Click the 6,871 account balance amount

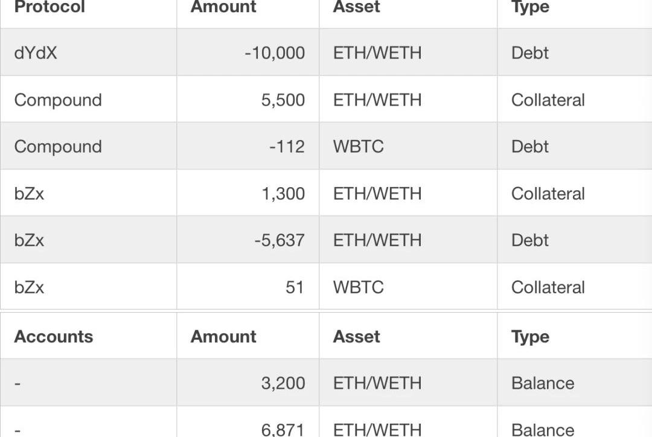click(283, 429)
